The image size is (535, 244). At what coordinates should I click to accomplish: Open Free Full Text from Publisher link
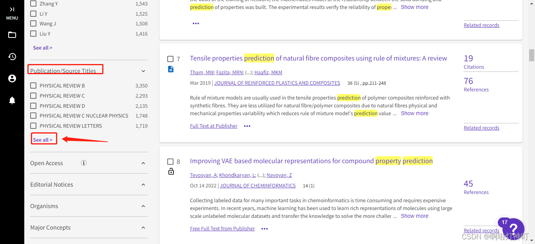[x=222, y=229]
